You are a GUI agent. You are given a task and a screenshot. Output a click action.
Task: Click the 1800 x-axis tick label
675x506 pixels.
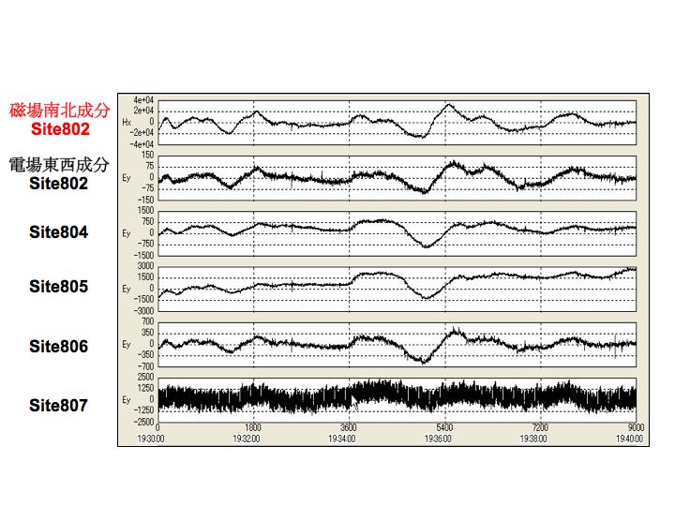(x=253, y=427)
